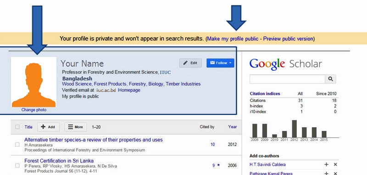Tick the Forest Certification in Sri Lanka checkbox
Screen dimensions: 367x175
click(x=17, y=165)
